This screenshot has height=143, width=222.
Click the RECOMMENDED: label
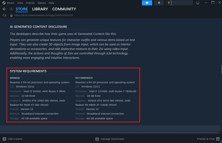84,78
